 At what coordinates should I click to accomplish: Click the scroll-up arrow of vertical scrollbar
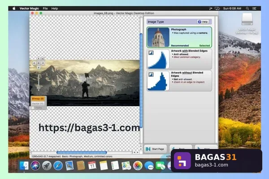(141, 146)
